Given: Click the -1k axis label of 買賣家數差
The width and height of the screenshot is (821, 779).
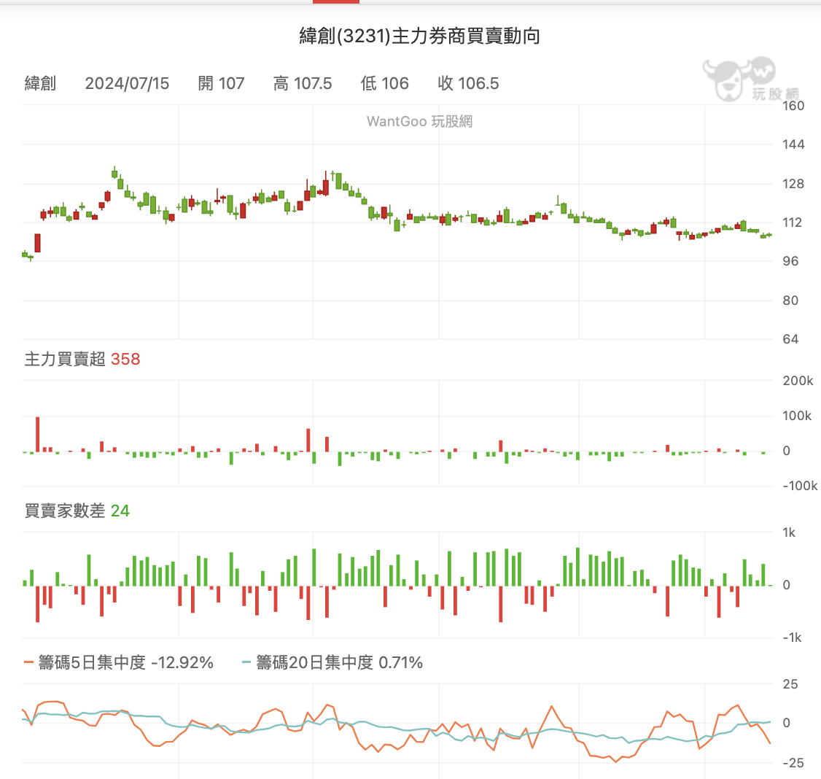Looking at the screenshot, I should tap(792, 637).
